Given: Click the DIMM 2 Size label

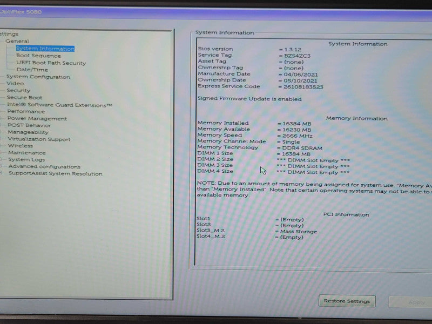Looking at the screenshot, I should (x=215, y=159).
